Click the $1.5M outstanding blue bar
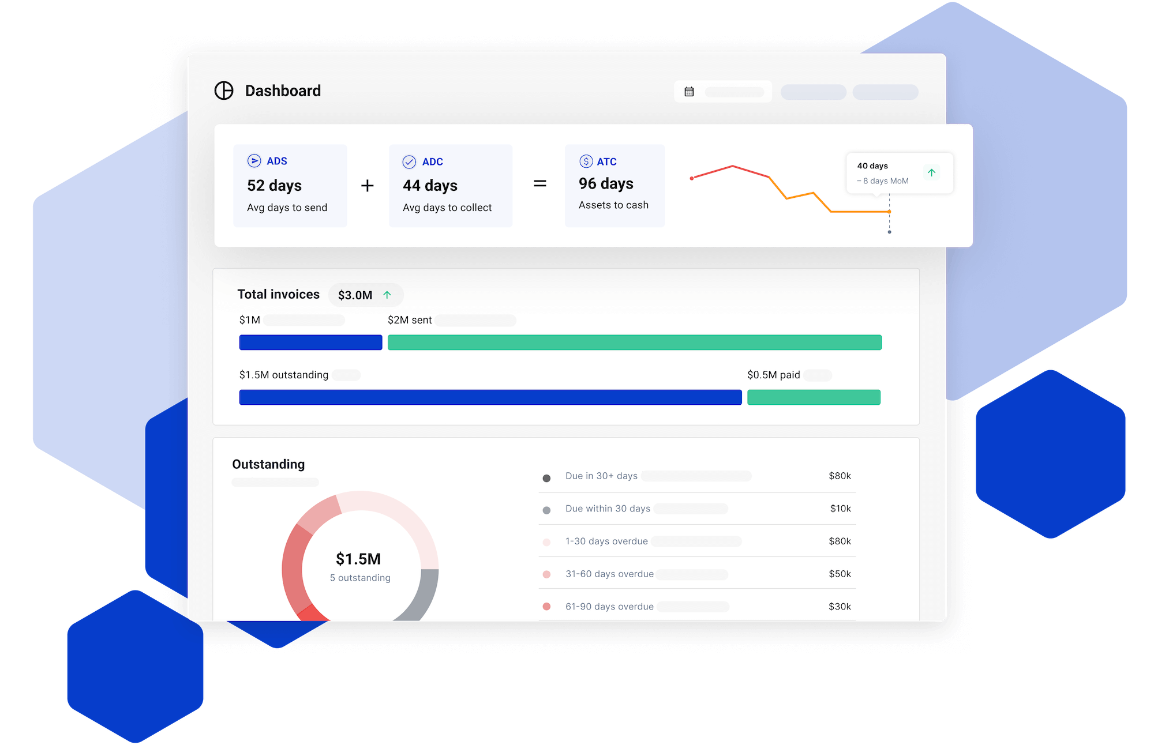Viewport: 1154px width, 745px height. point(490,397)
